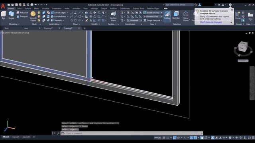Click the Customization menu icon in status bar
The image size is (255, 143).
(253, 138)
